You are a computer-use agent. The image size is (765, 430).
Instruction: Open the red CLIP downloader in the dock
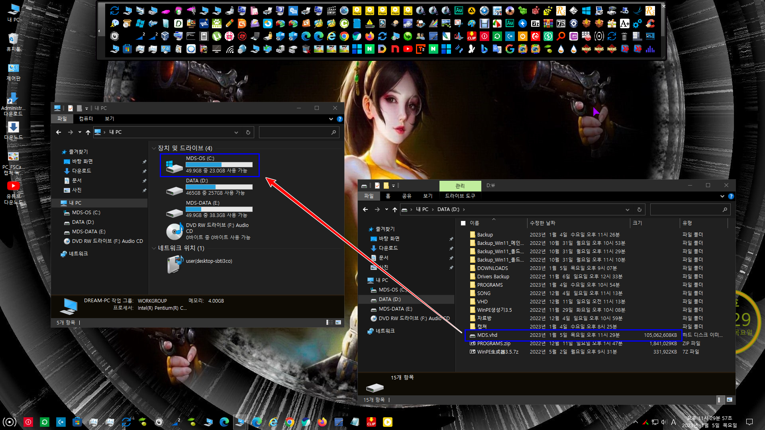click(471, 36)
